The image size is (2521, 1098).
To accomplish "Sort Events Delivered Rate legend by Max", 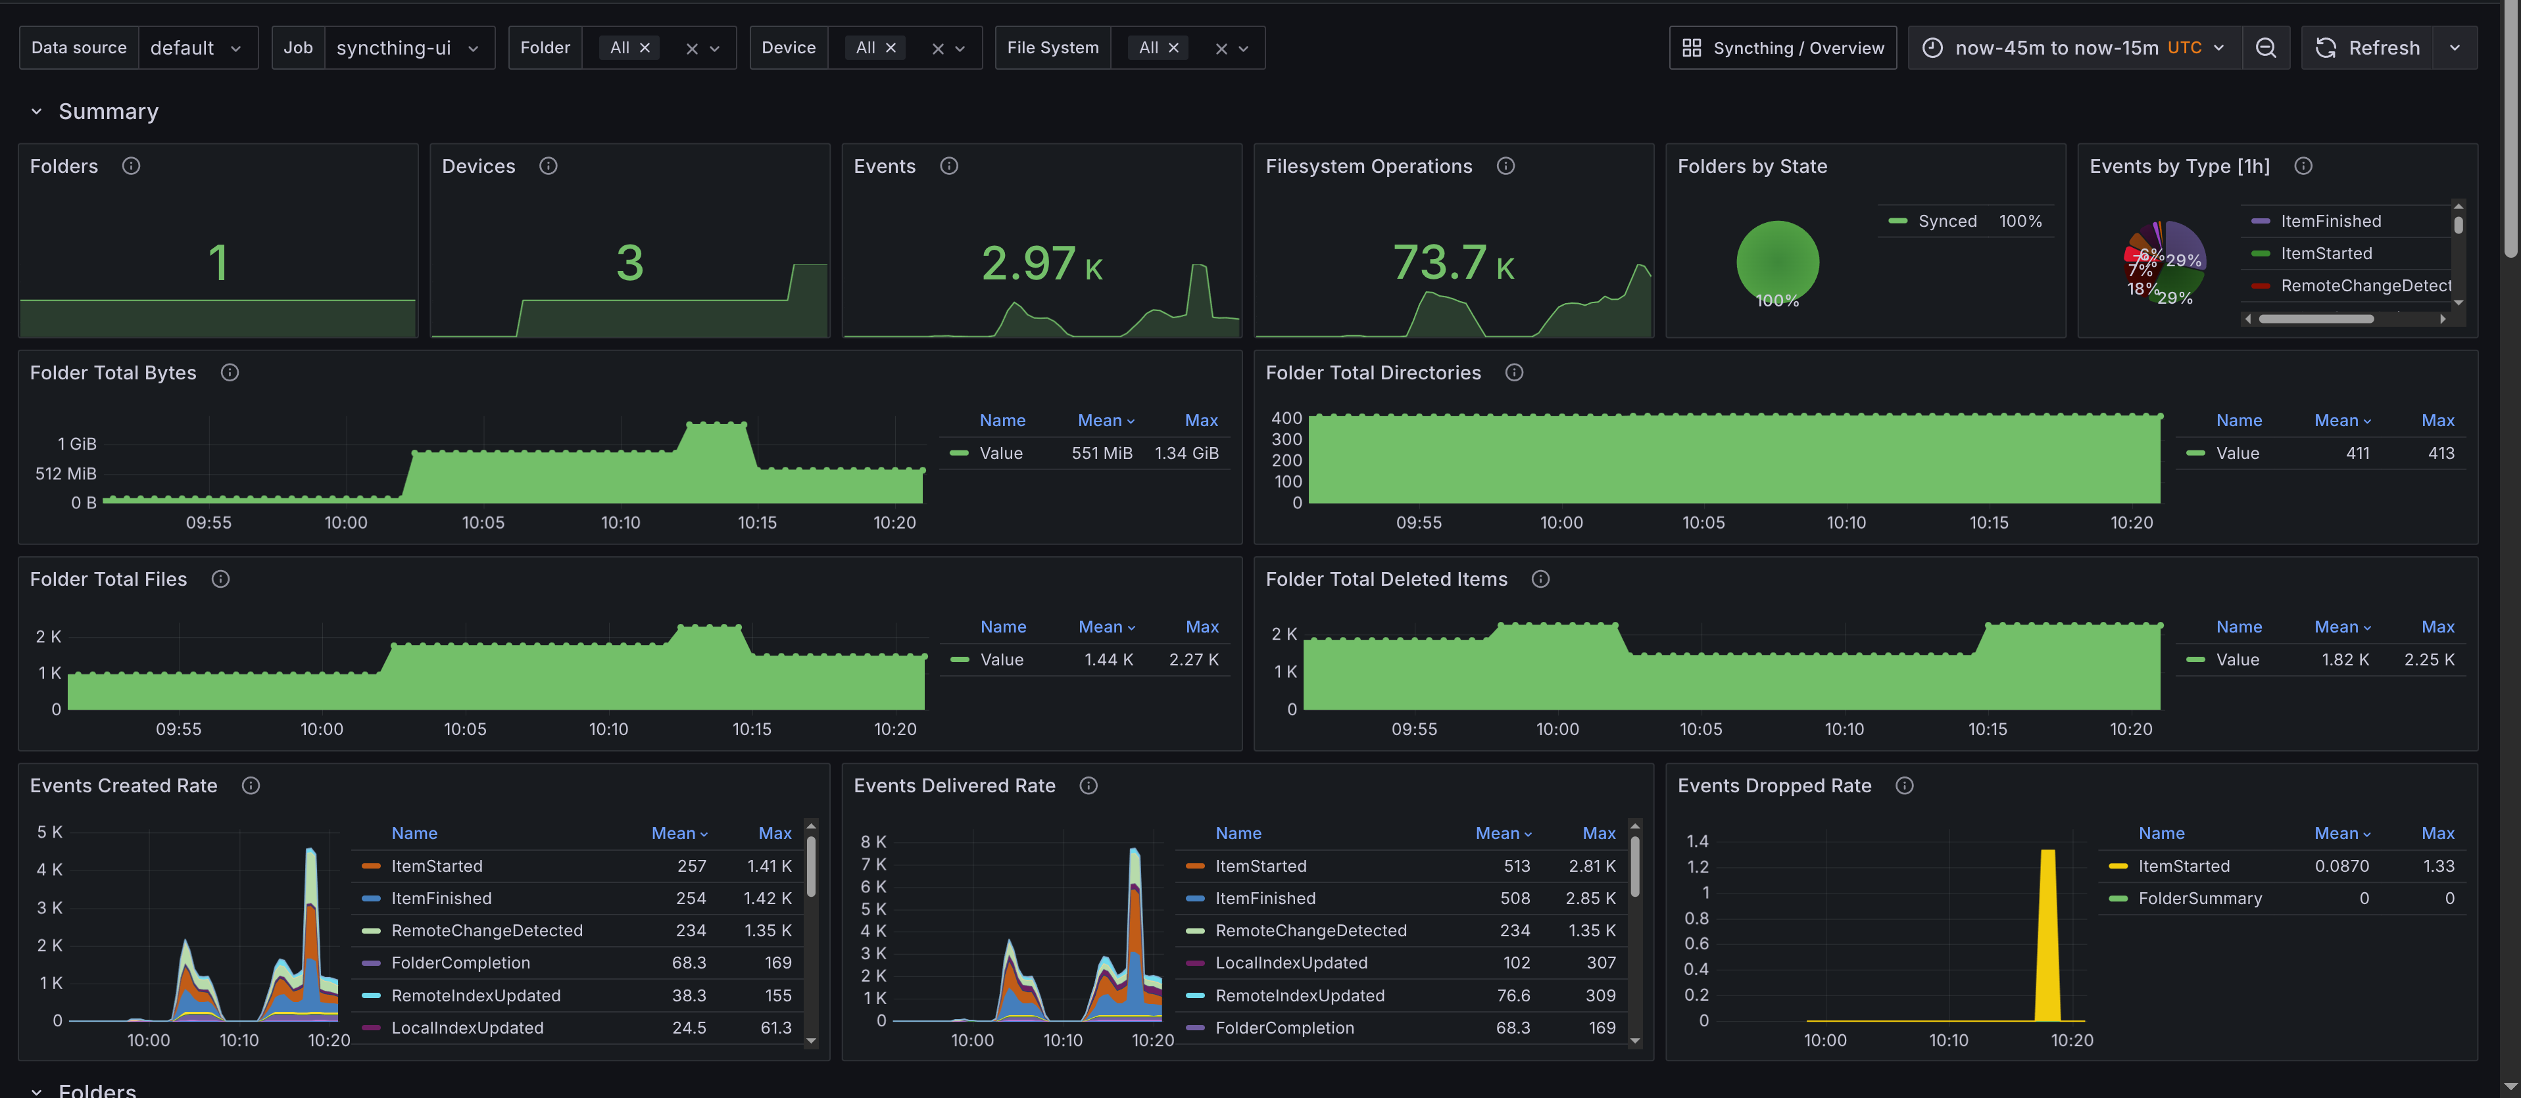I will pos(1598,834).
